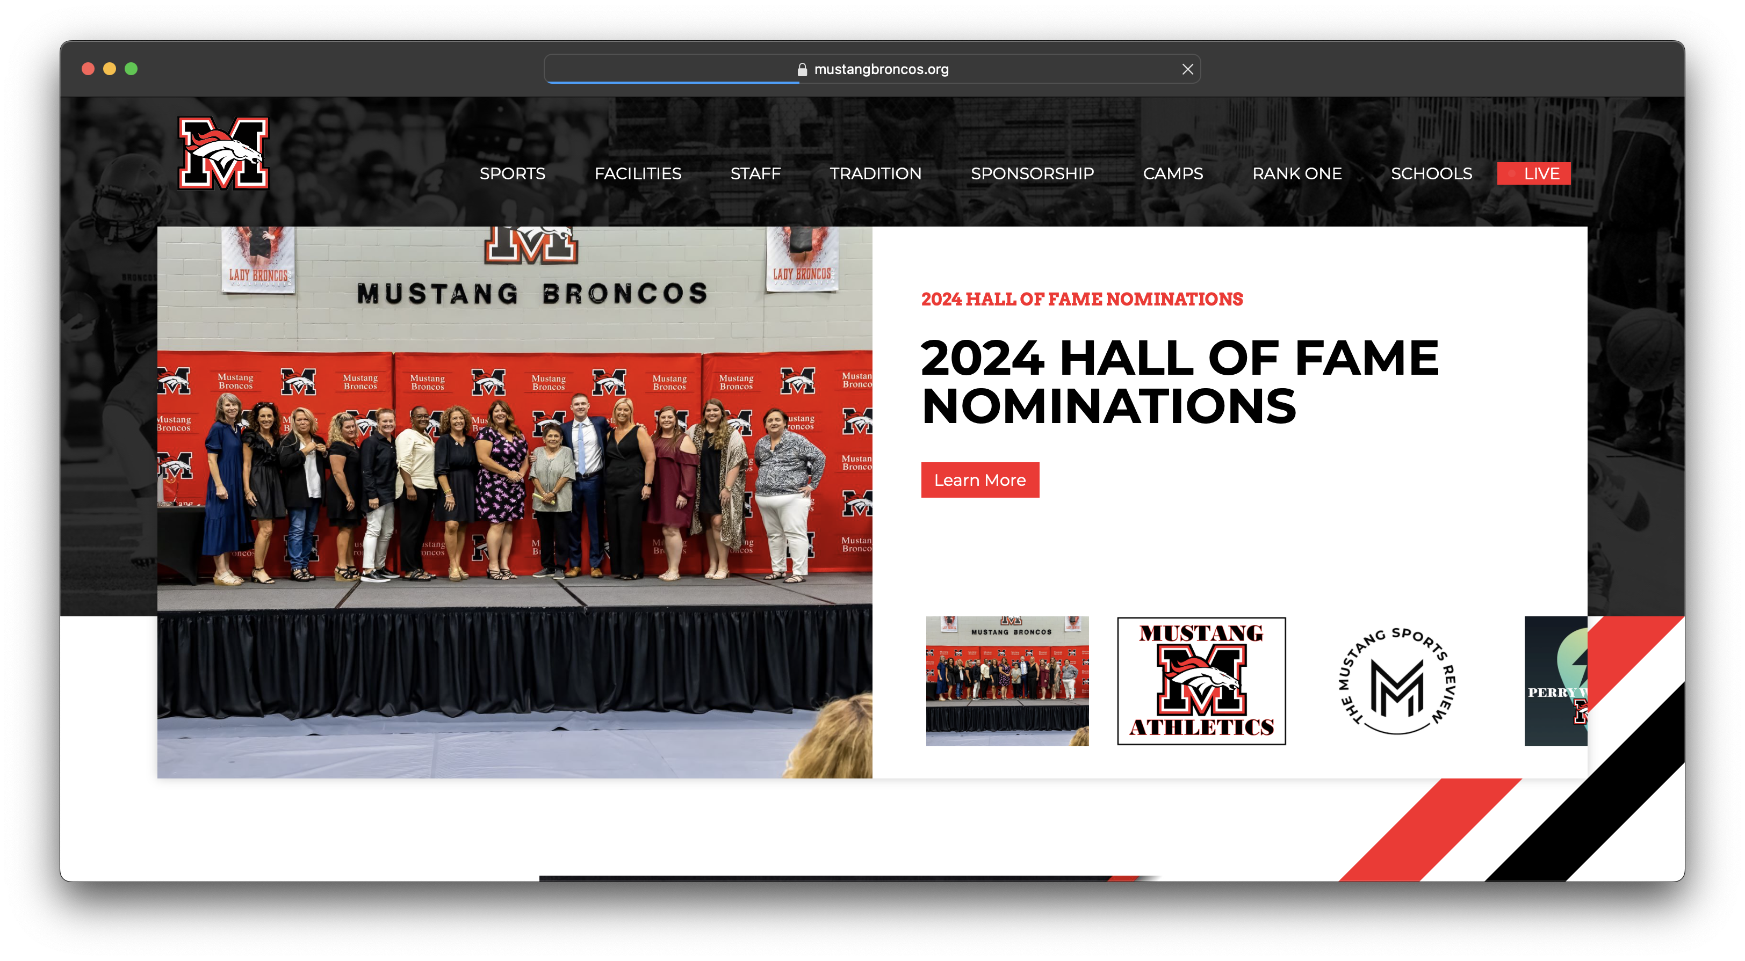
Task: Go to the STAFF page
Action: 755,173
